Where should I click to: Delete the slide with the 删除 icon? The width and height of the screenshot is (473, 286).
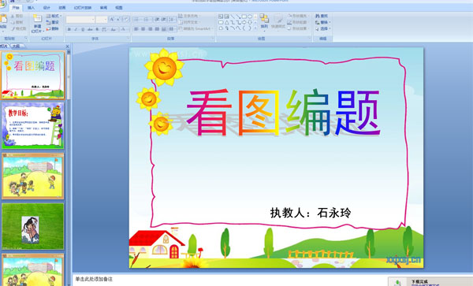click(48, 29)
